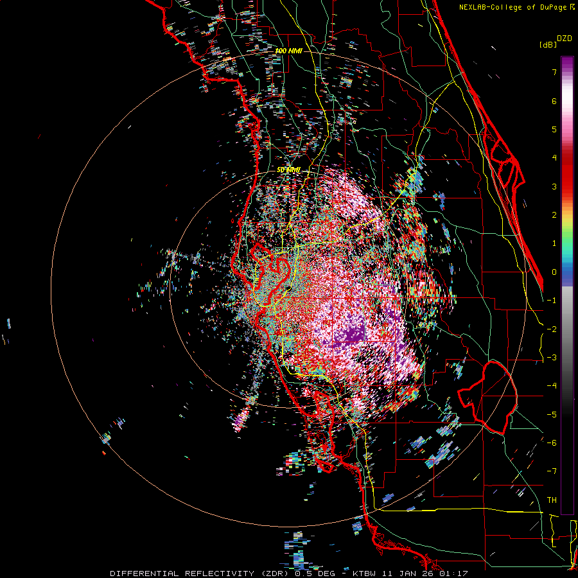This screenshot has height=578, width=578.
Task: Click the 1 value on the color scale
Action: click(554, 243)
